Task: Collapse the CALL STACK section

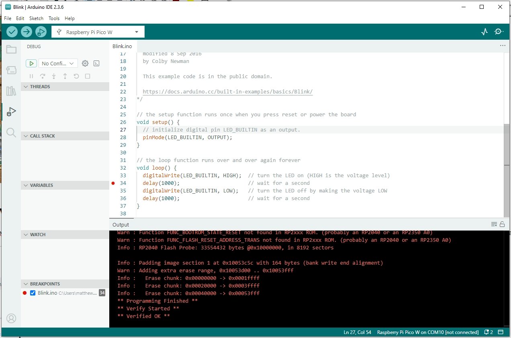Action: coord(42,136)
